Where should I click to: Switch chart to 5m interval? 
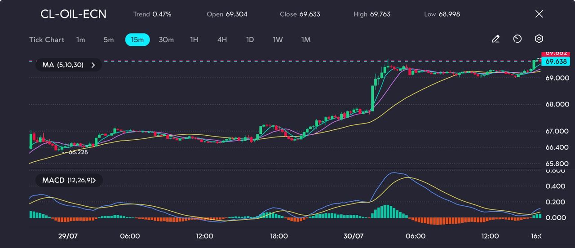click(109, 40)
